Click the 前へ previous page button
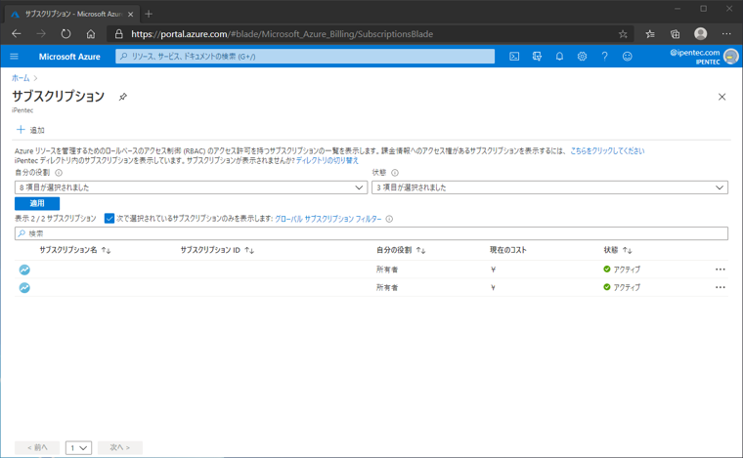Viewport: 743px width, 458px height. pyautogui.click(x=37, y=447)
